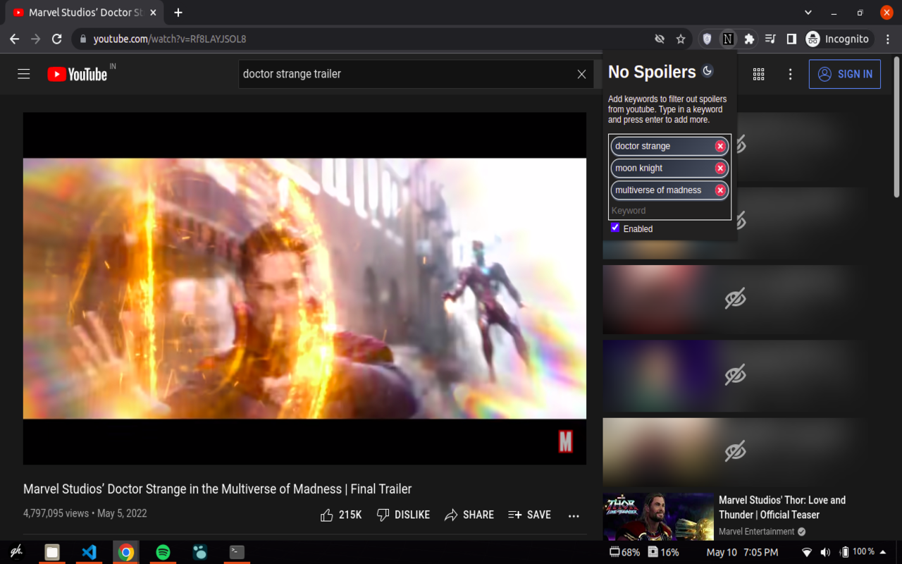Click the media playback control icon in toolbar

pos(771,39)
